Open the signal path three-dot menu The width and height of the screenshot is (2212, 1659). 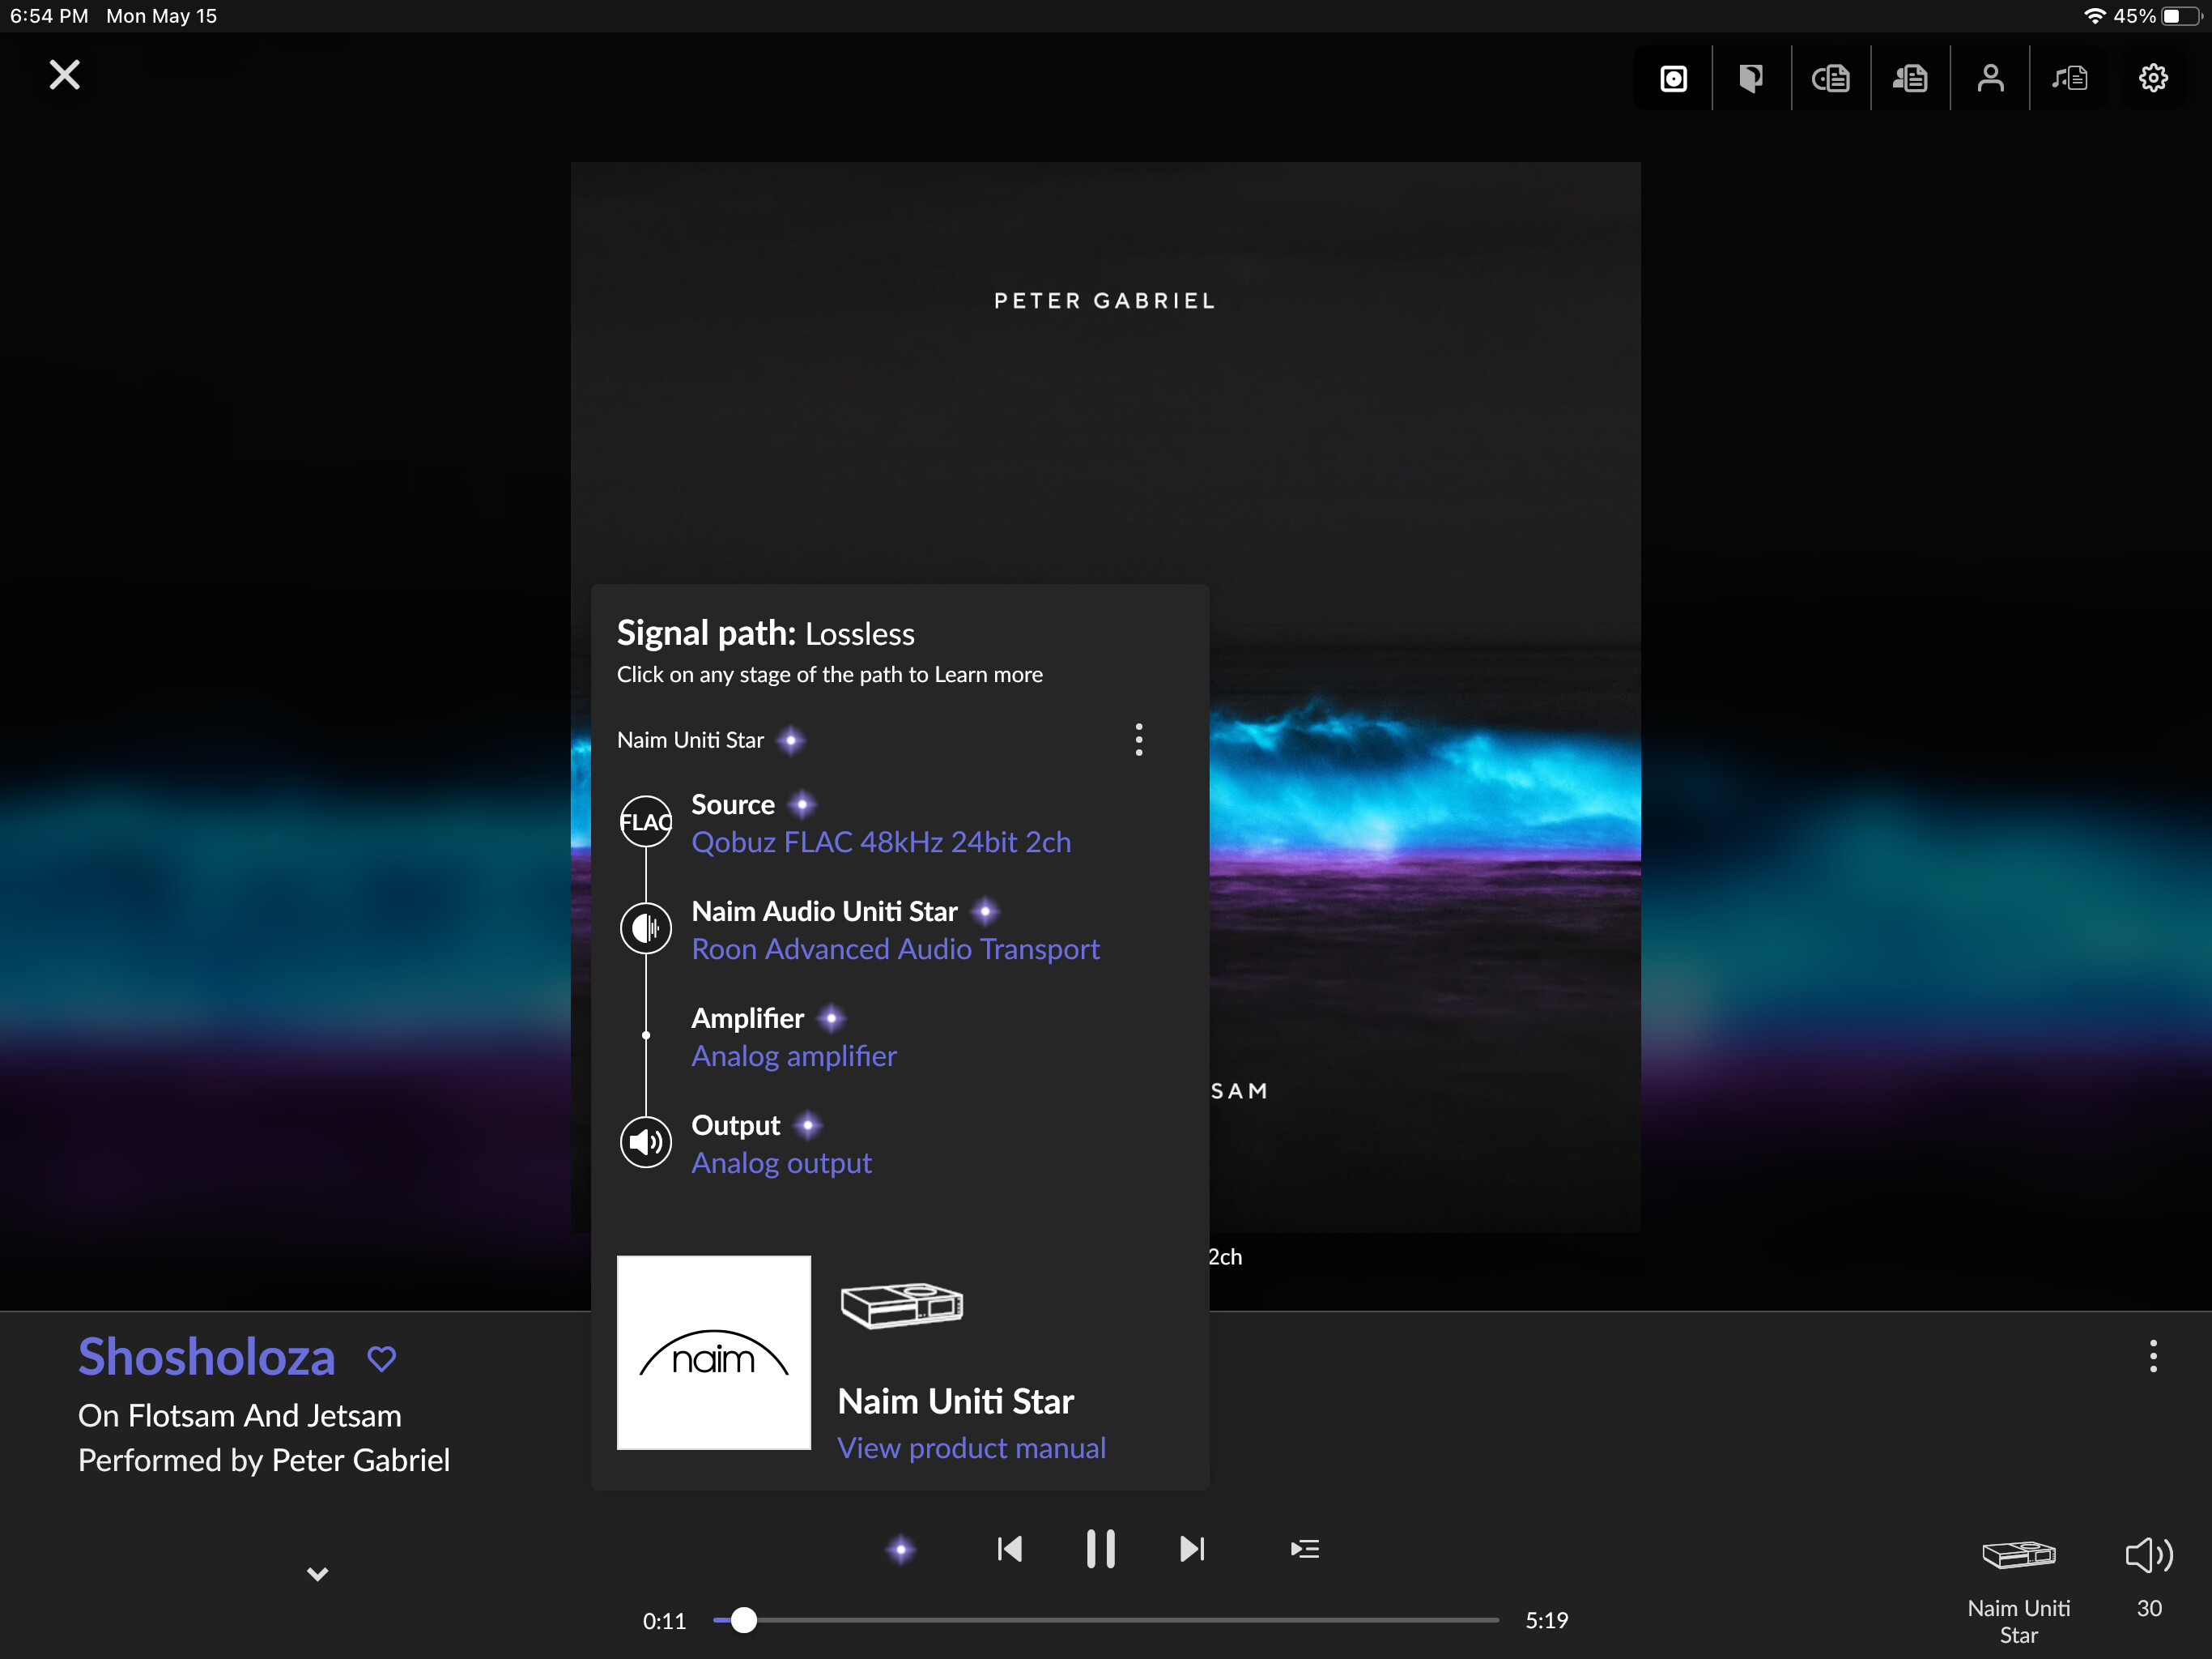click(x=1138, y=740)
